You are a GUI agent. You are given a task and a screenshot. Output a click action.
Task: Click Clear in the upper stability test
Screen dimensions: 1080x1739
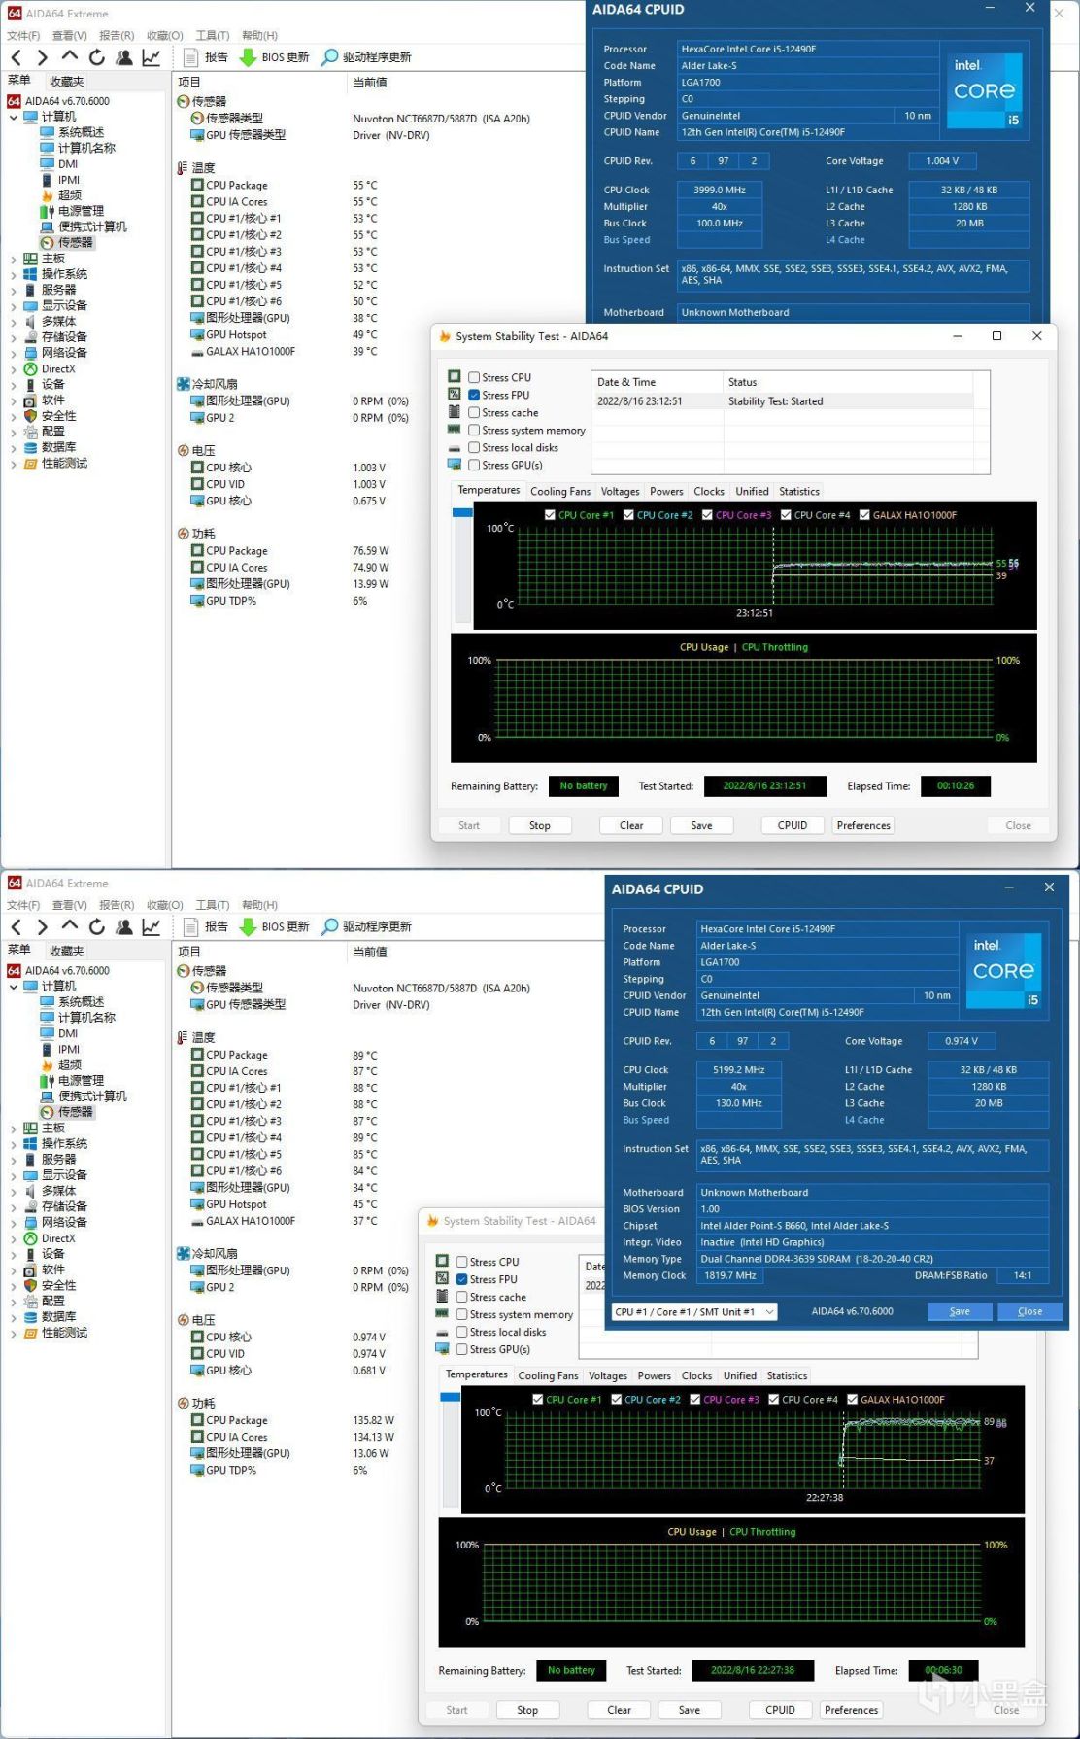[631, 825]
